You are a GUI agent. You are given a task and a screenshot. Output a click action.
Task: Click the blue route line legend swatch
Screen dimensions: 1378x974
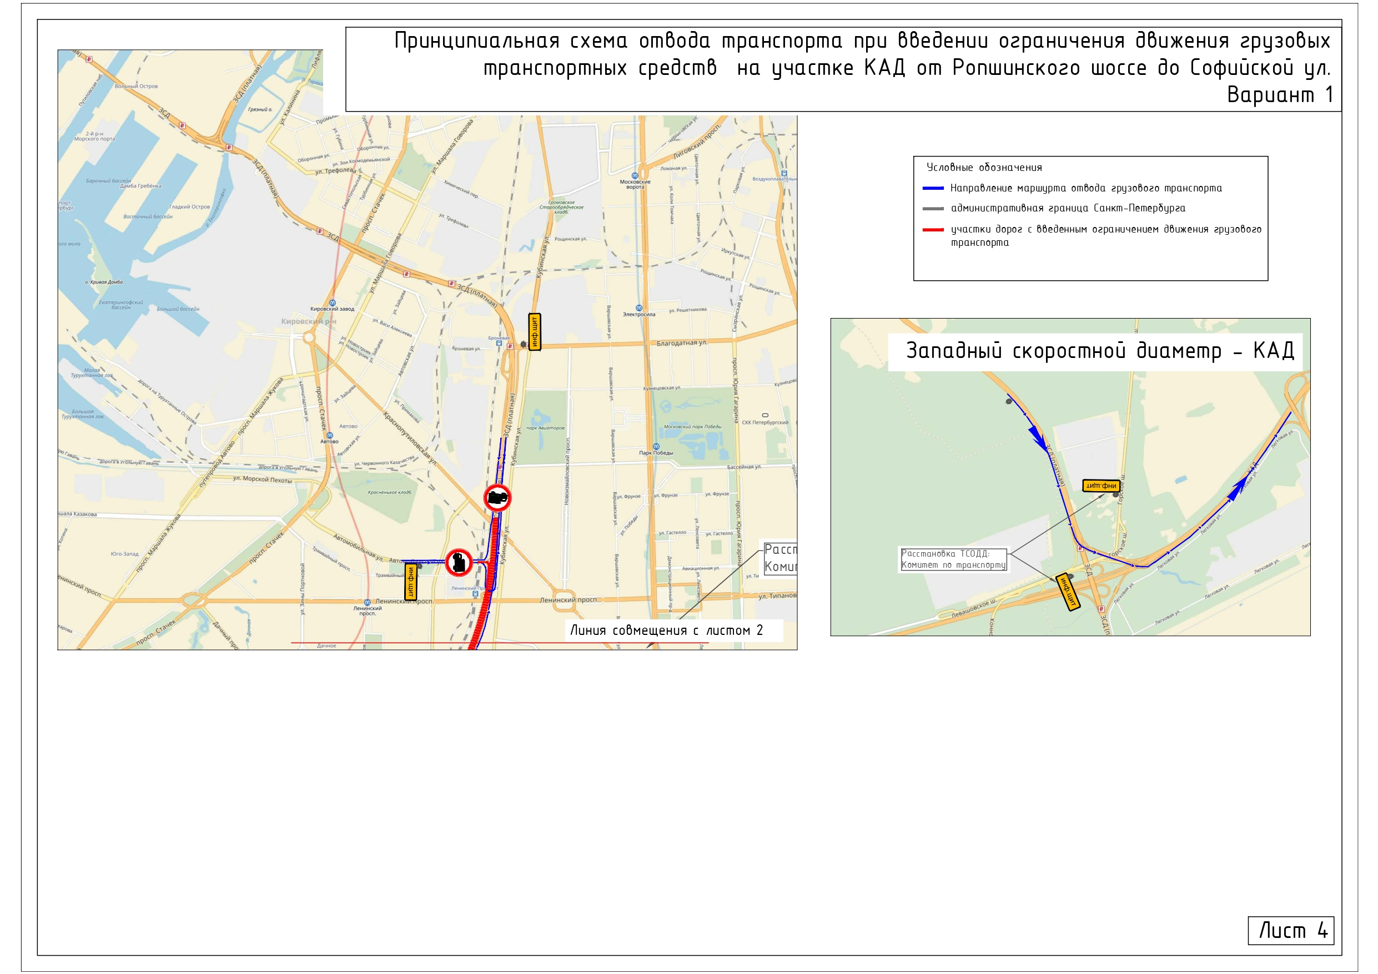[933, 189]
